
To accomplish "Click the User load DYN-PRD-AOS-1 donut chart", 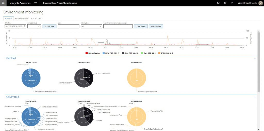I will point(31,78).
